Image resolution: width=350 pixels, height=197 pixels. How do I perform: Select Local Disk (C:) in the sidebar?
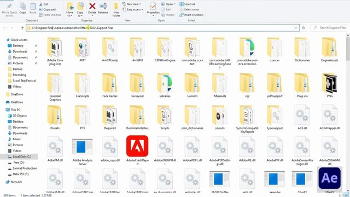(x=19, y=157)
